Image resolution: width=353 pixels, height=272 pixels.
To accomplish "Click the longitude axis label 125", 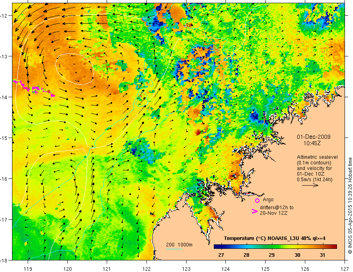I will click(266, 269).
